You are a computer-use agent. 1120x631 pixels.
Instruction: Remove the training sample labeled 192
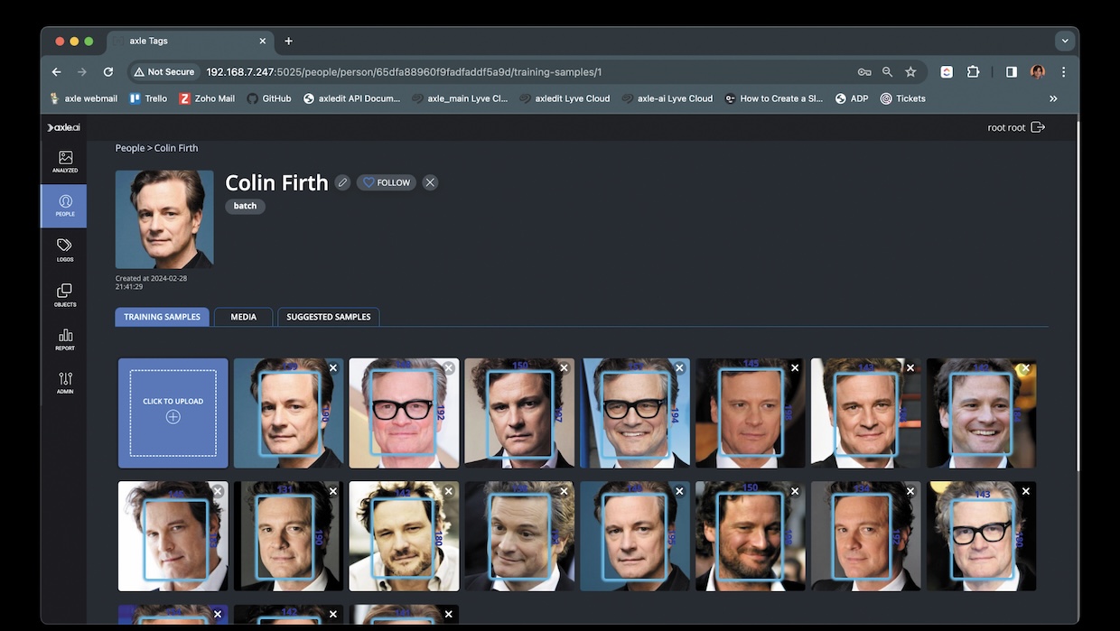click(448, 368)
